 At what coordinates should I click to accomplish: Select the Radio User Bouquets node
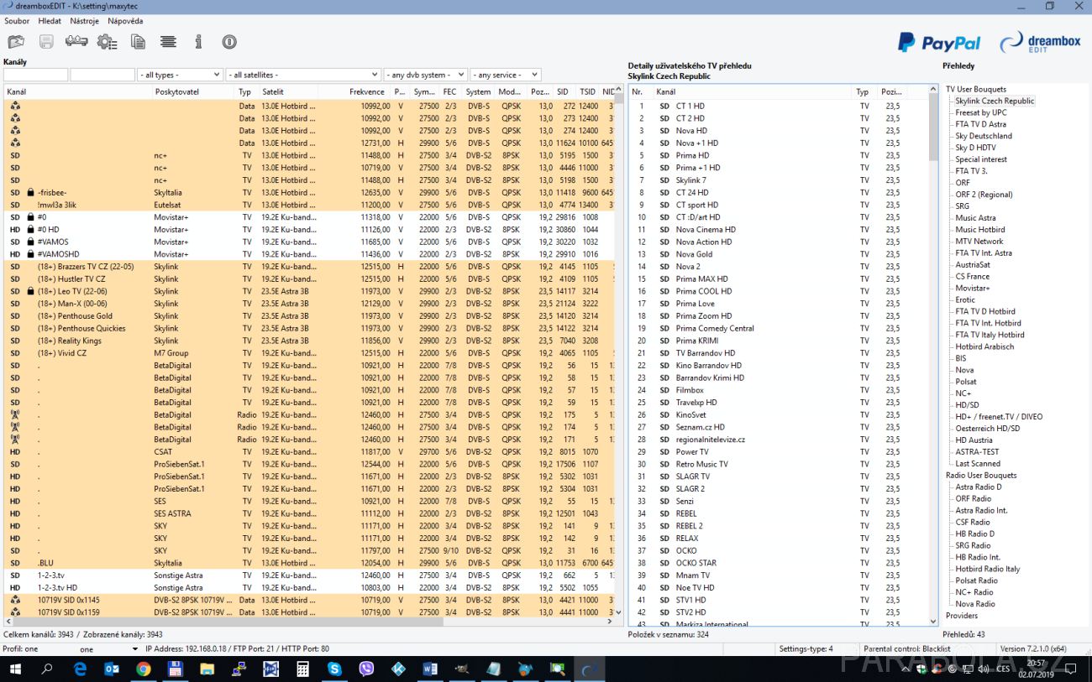[981, 475]
